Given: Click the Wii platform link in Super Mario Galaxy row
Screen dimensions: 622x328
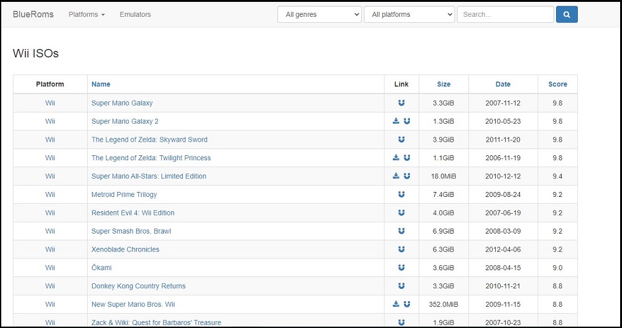Looking at the screenshot, I should [50, 103].
